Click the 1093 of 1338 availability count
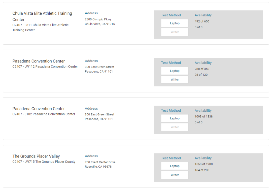The width and height of the screenshot is (272, 190). (x=203, y=116)
